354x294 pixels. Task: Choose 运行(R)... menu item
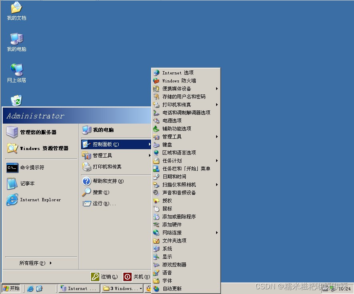tap(116, 204)
